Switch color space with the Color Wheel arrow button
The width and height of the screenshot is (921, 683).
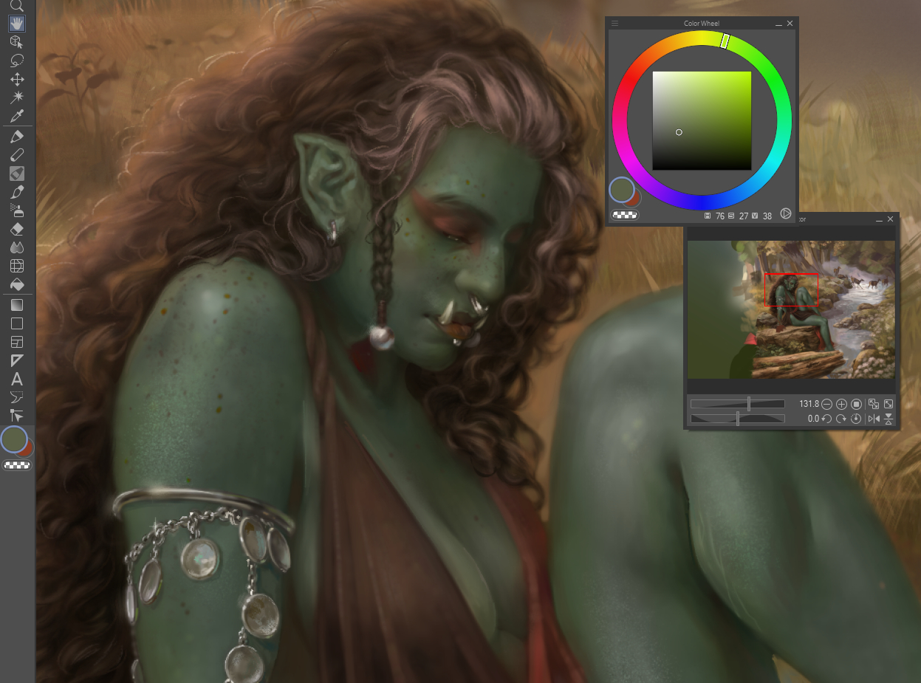pyautogui.click(x=786, y=214)
